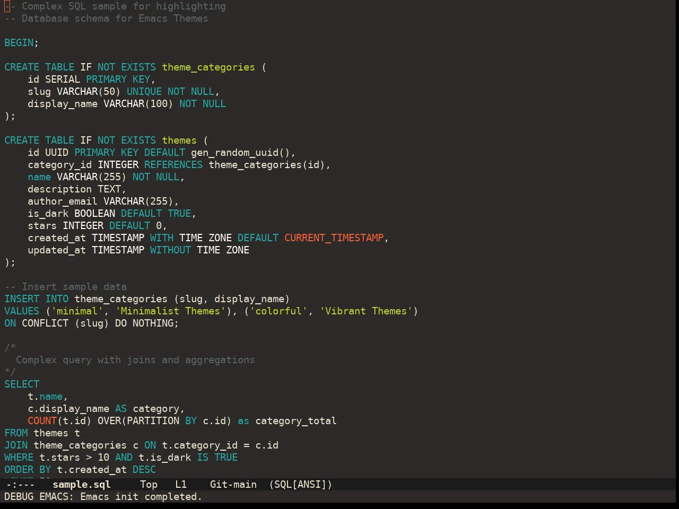Click the ORDER BY keywords

coord(28,470)
